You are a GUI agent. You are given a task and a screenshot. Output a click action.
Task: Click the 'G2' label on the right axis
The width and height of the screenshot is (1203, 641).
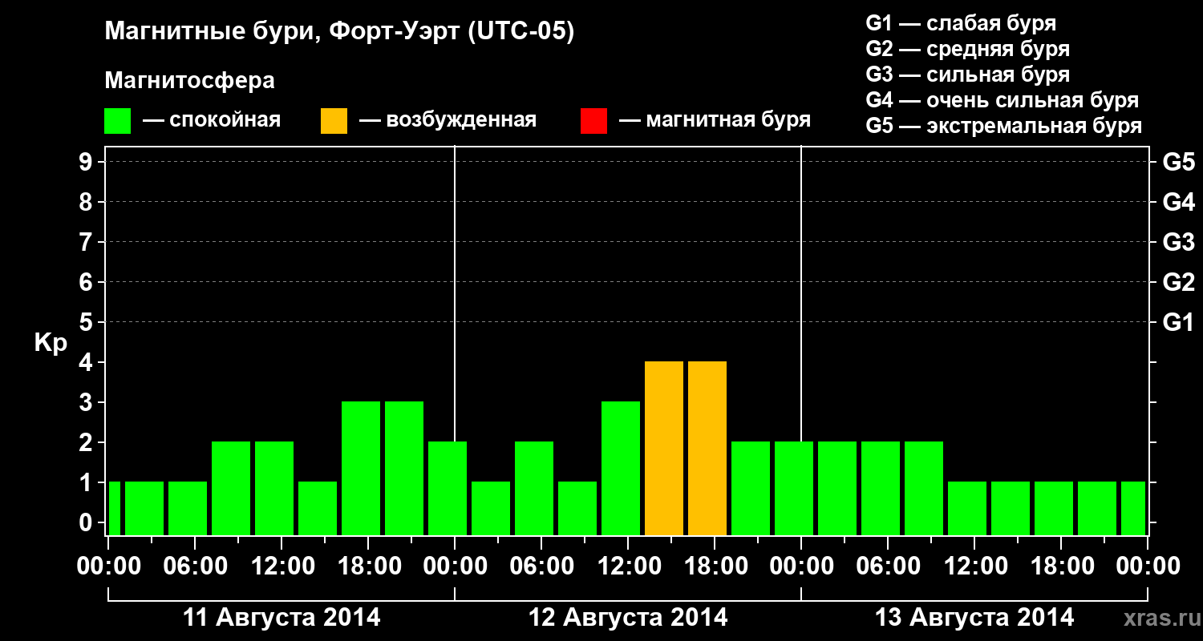(x=1179, y=283)
